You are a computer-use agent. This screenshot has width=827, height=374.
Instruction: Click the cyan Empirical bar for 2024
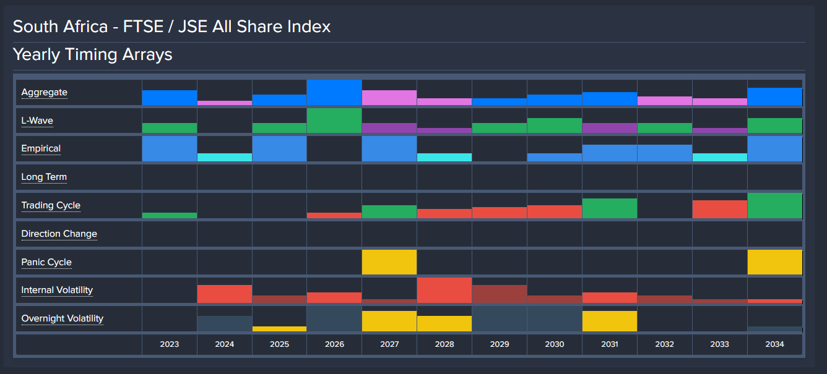coord(225,158)
